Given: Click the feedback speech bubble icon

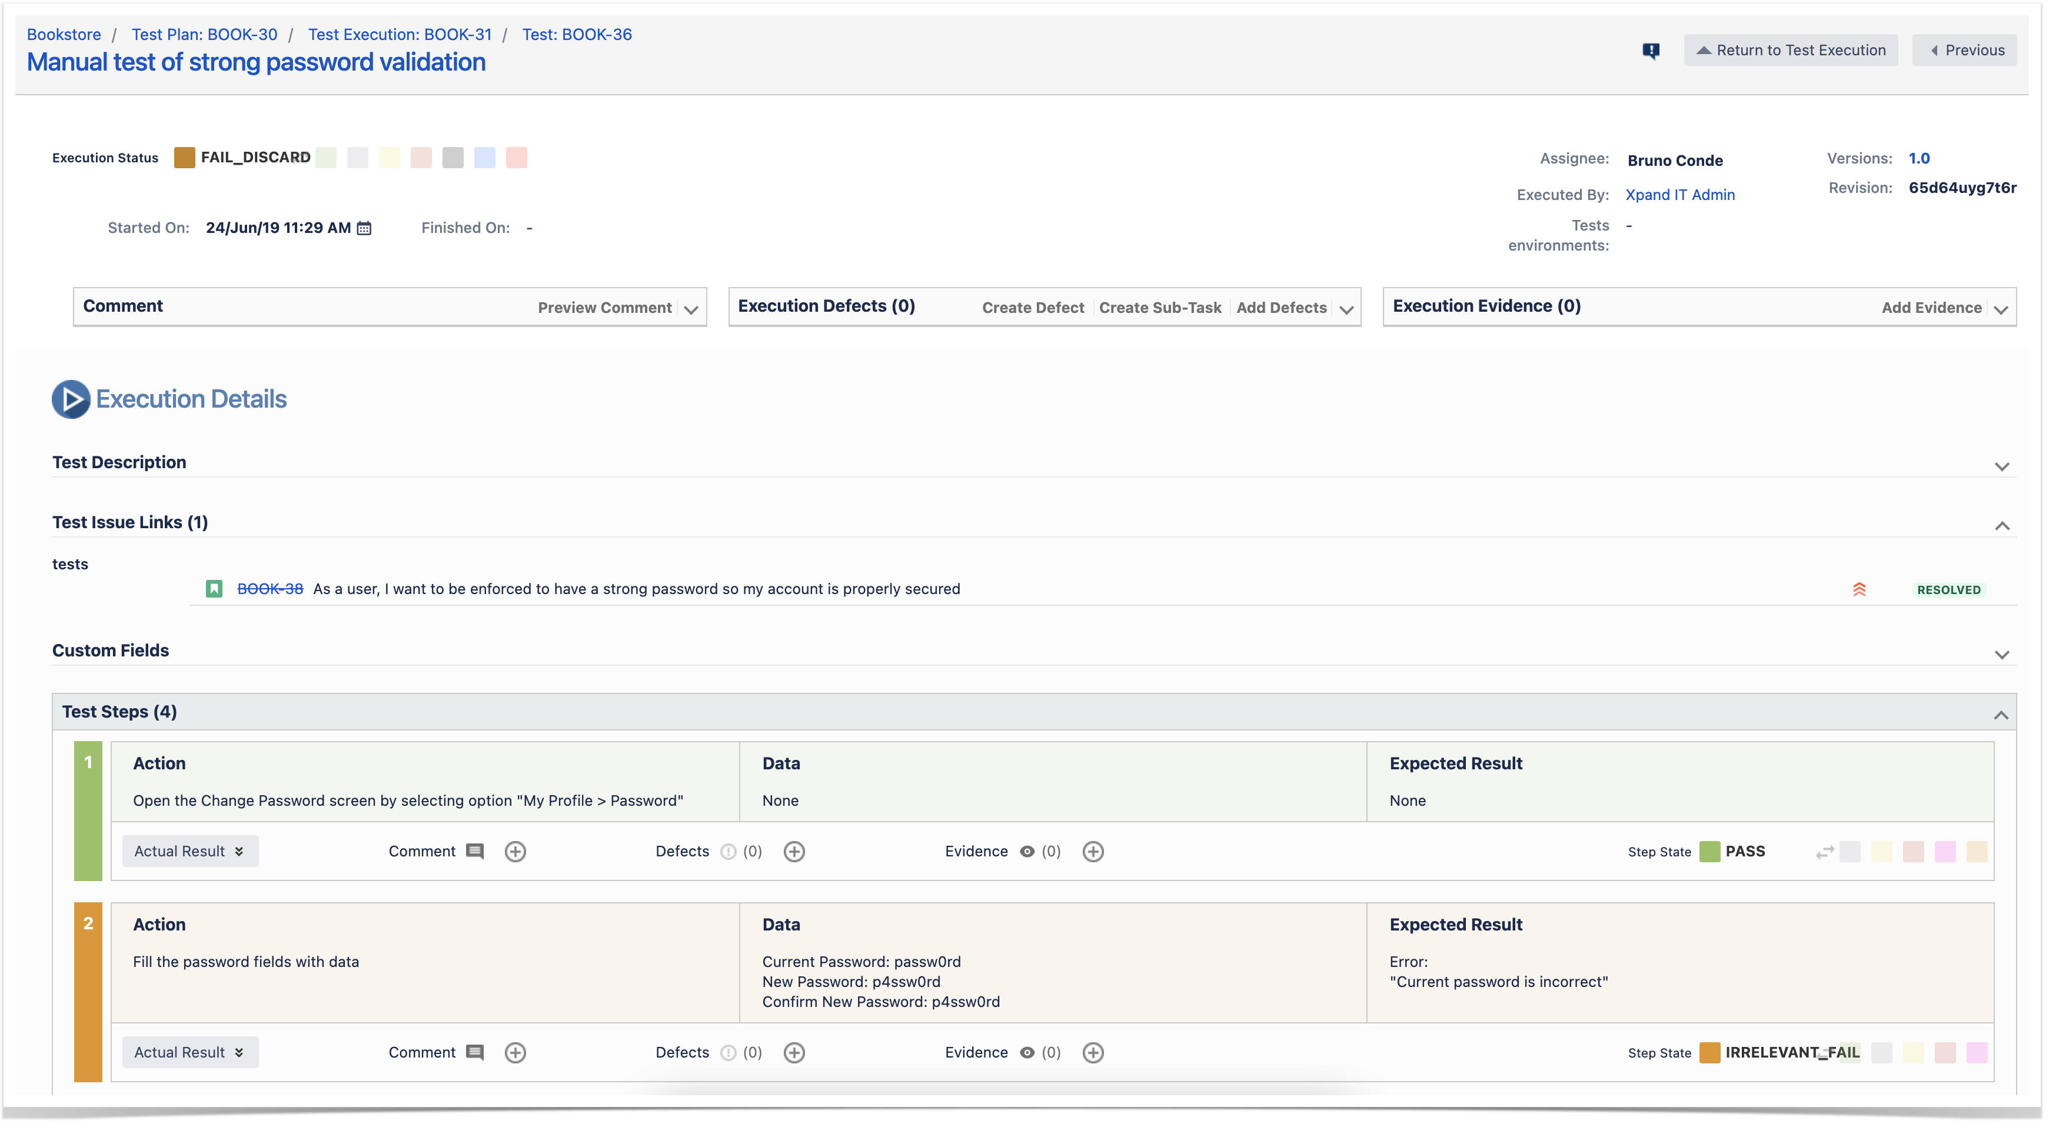Looking at the screenshot, I should (x=1651, y=51).
